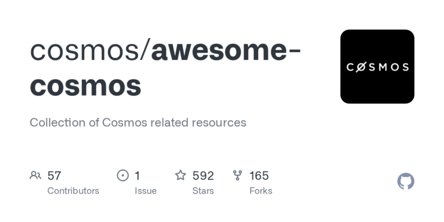The height and width of the screenshot is (222, 444).
Task: Click the Contributors people icon
Action: pos(36,175)
